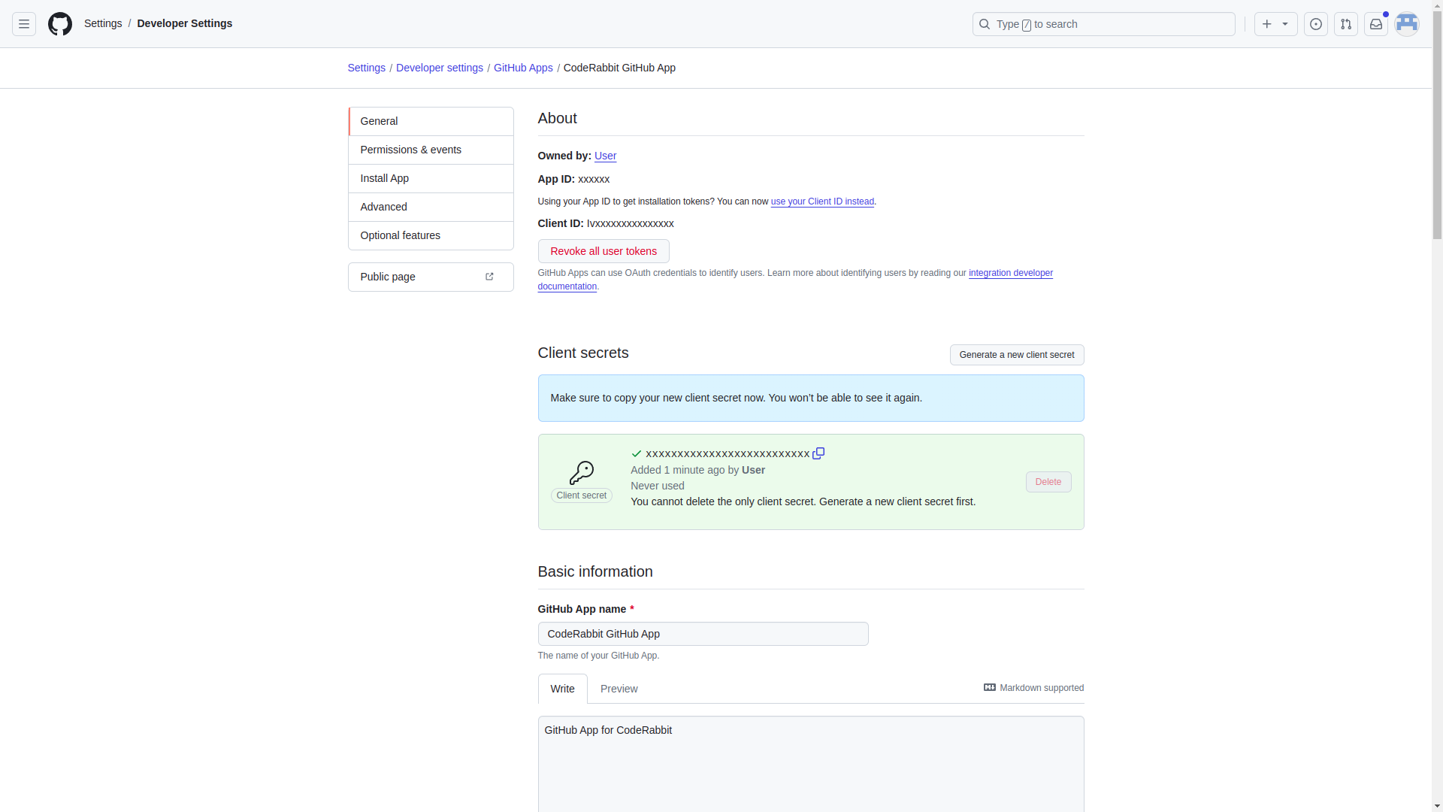
Task: Open the 'use your Client ID instead' link
Action: click(x=821, y=201)
